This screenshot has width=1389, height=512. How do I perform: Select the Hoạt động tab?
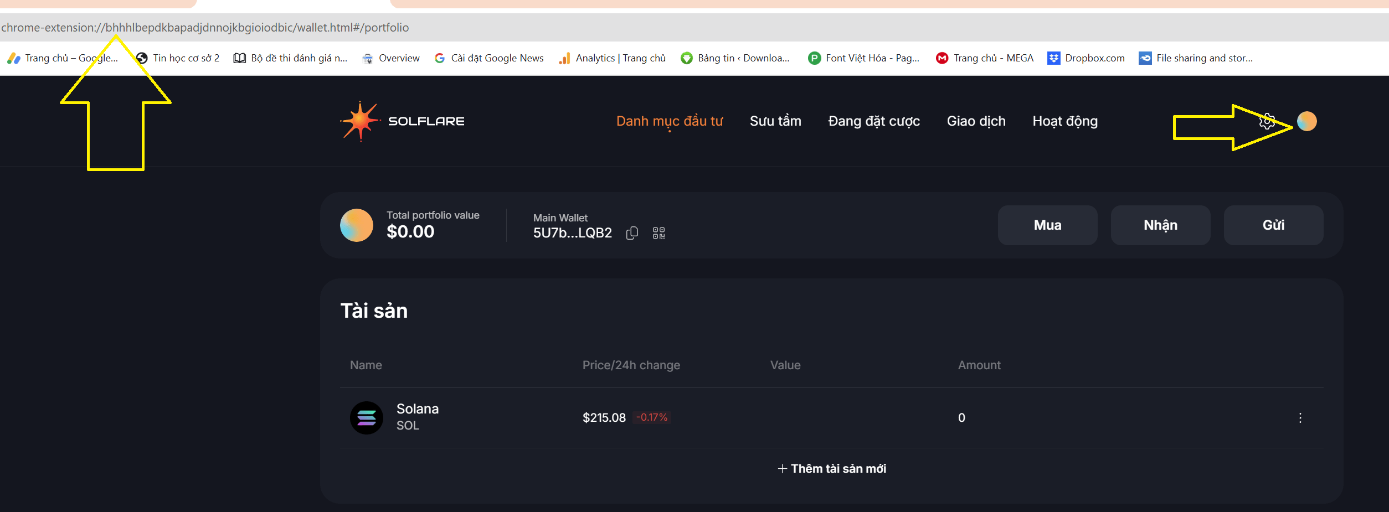coord(1065,121)
